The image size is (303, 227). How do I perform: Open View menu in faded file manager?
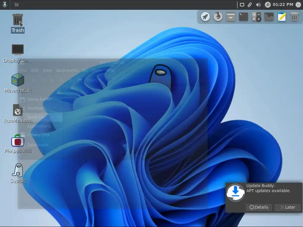pyautogui.click(x=47, y=70)
